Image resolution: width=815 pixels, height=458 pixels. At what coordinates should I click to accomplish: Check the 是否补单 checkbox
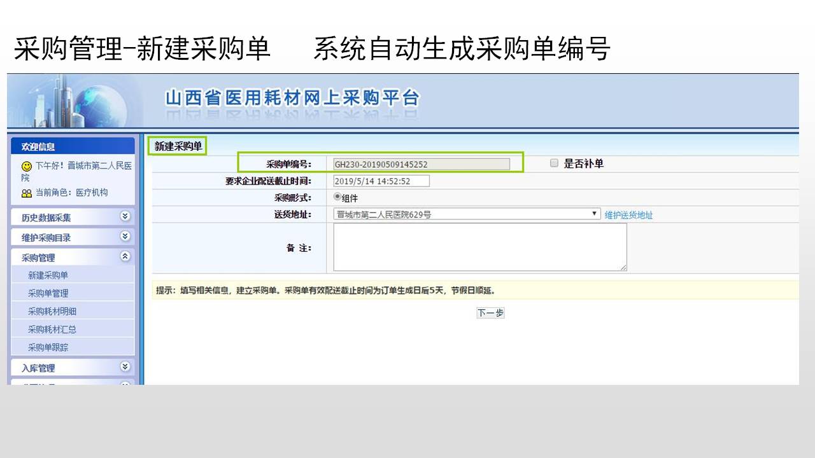(554, 163)
